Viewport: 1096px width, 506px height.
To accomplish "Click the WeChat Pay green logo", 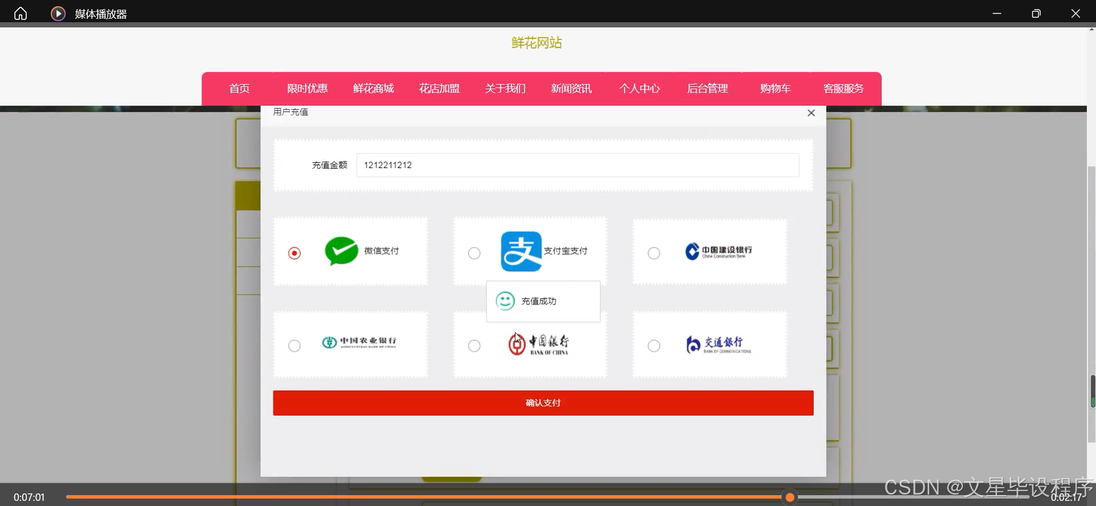I will (x=341, y=251).
